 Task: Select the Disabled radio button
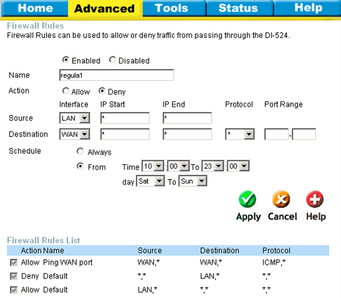112,60
